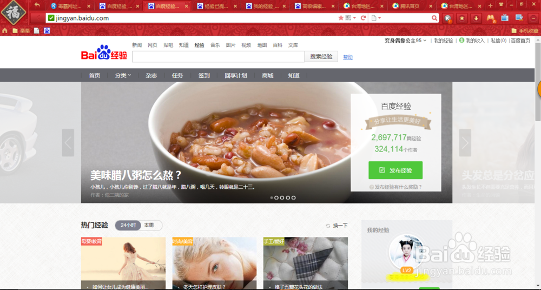The height and width of the screenshot is (290, 541).
Task: Open a new tab with plus icon
Action: (x=491, y=5)
